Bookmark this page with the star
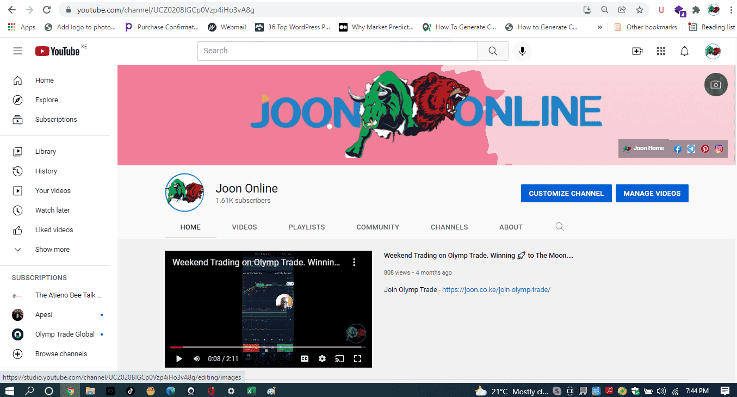This screenshot has height=397, width=737. [x=640, y=10]
